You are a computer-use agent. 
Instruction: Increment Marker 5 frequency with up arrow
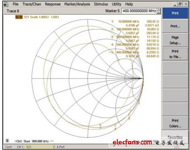(x=159, y=10)
